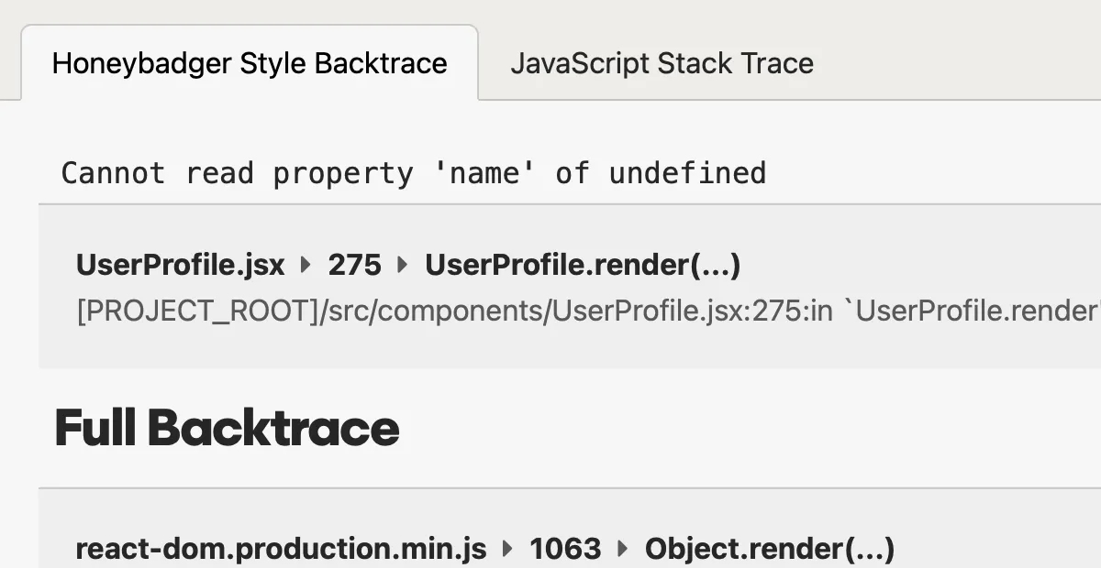Click the chevron before Object.render
Viewport: 1101px width, 568px height.
point(621,548)
